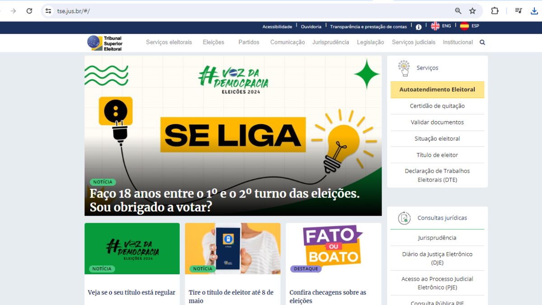Open the browser extensions puzzle icon

click(495, 11)
